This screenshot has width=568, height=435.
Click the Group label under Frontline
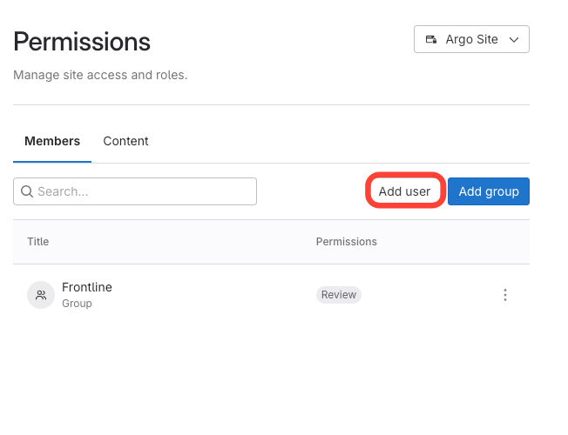(x=77, y=304)
